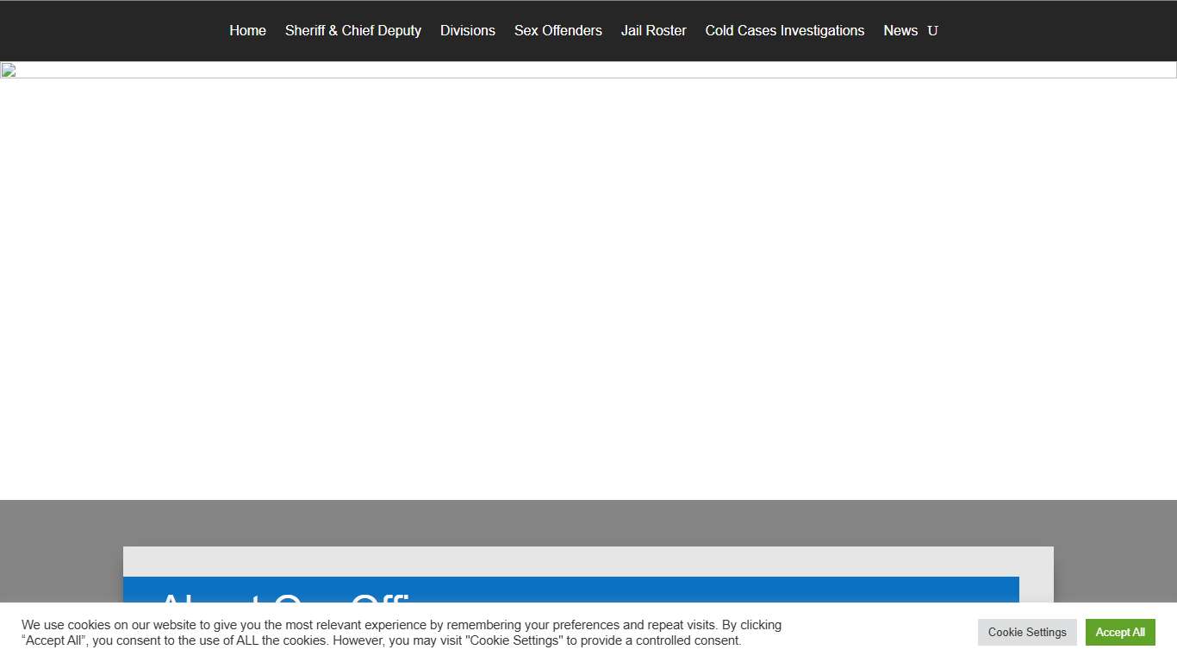Viewport: 1177px width, 662px height.
Task: Click the light gray strip above blue banner
Action: [588, 561]
